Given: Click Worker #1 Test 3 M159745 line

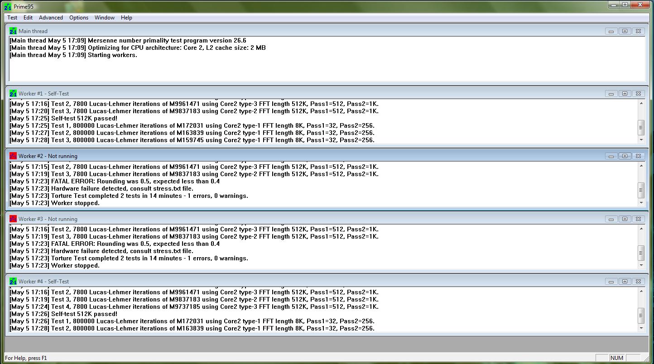Looking at the screenshot, I should tap(192, 140).
